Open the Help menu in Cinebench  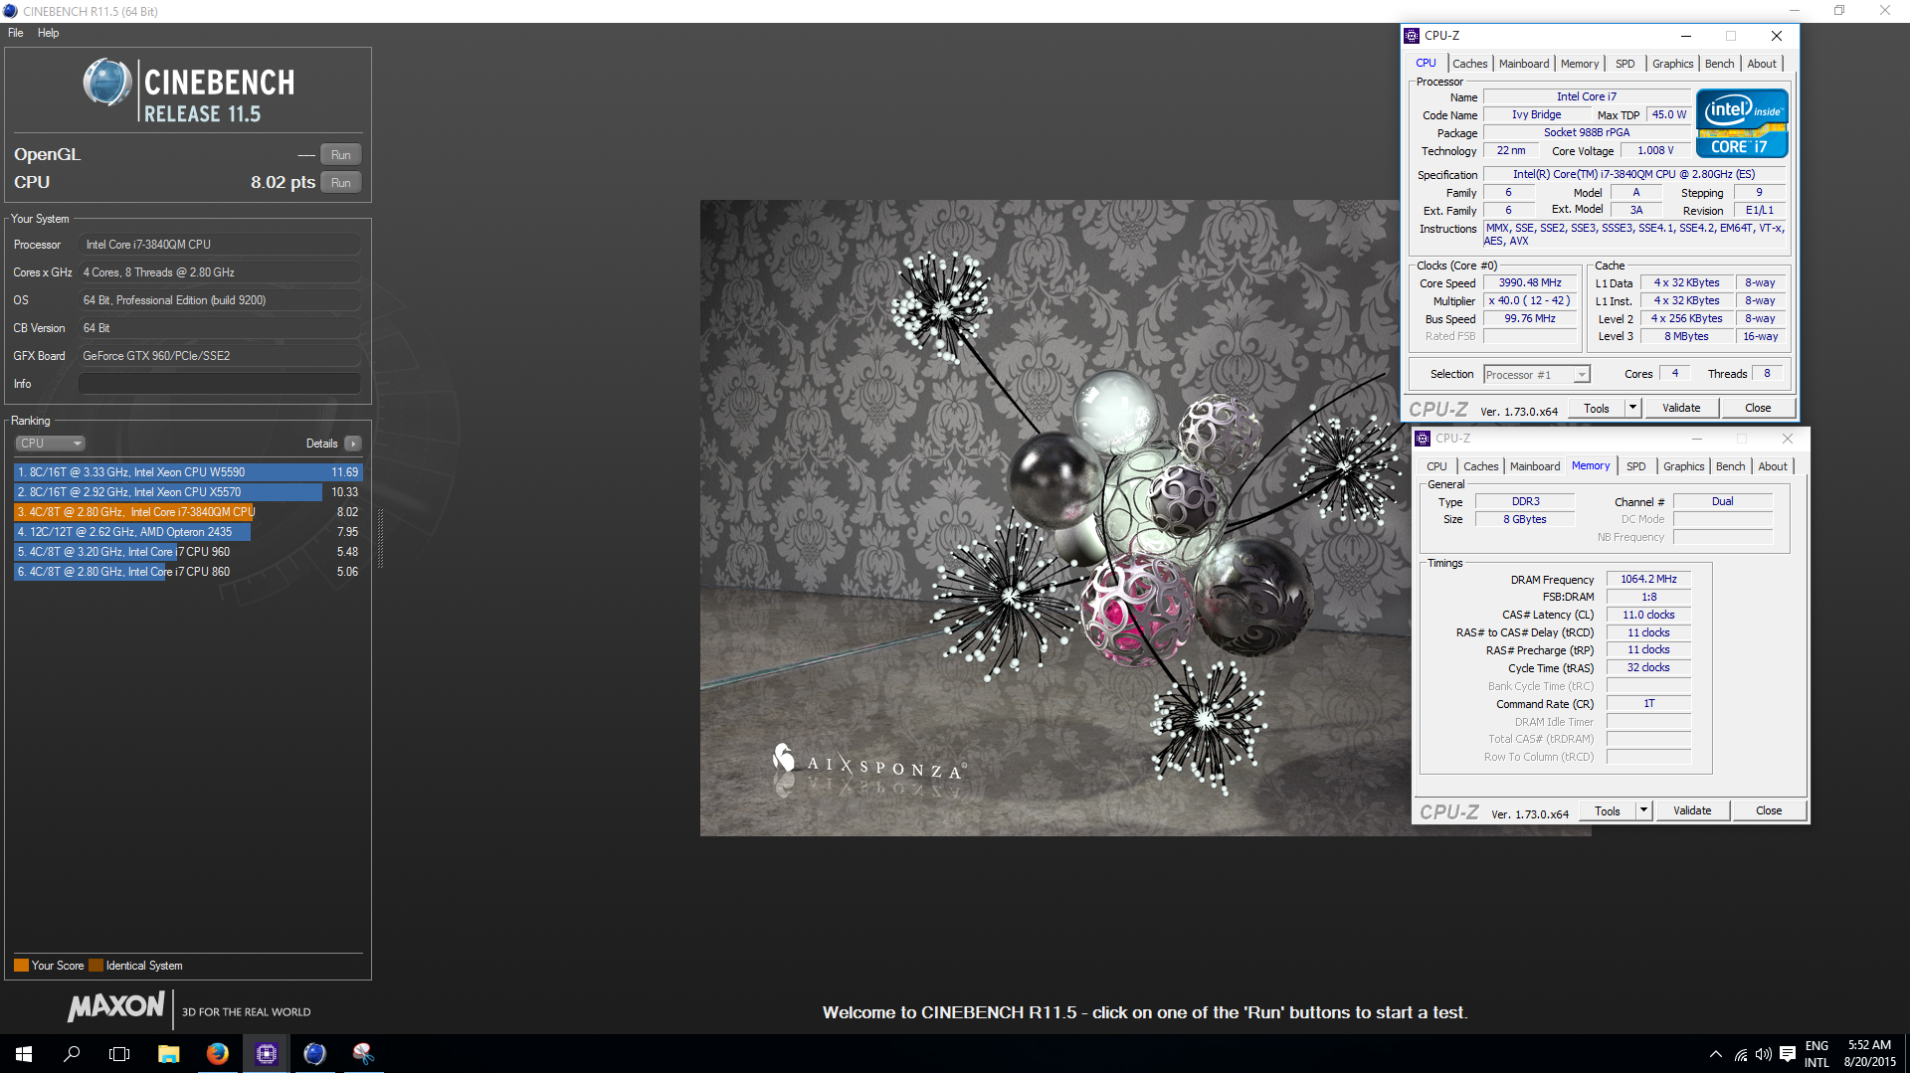(48, 33)
